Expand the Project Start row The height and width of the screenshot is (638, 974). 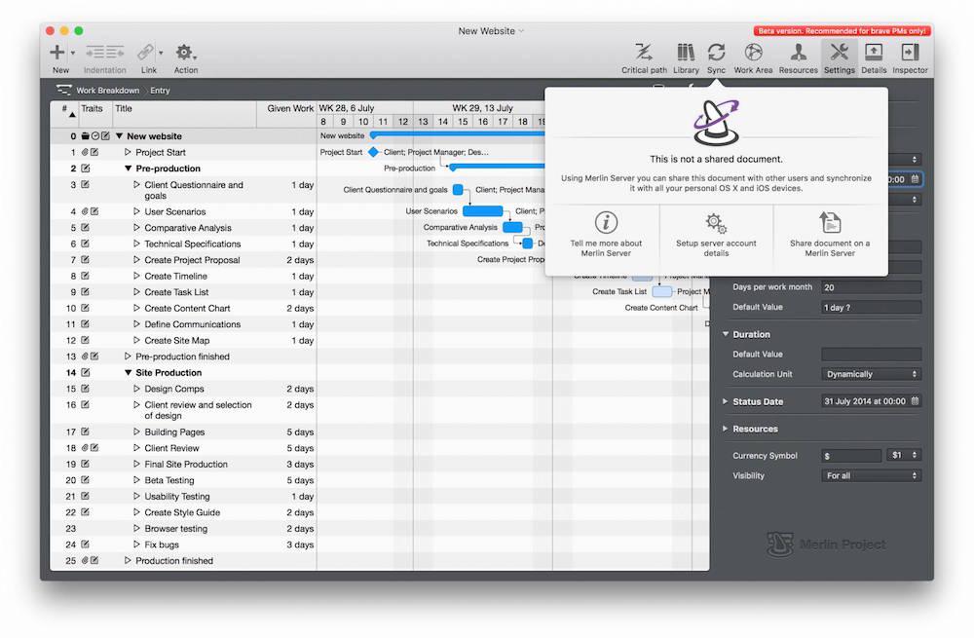(128, 152)
